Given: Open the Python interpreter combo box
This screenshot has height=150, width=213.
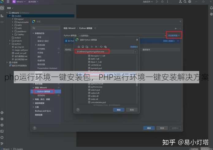Looking at the screenshot, I should (x=122, y=36).
